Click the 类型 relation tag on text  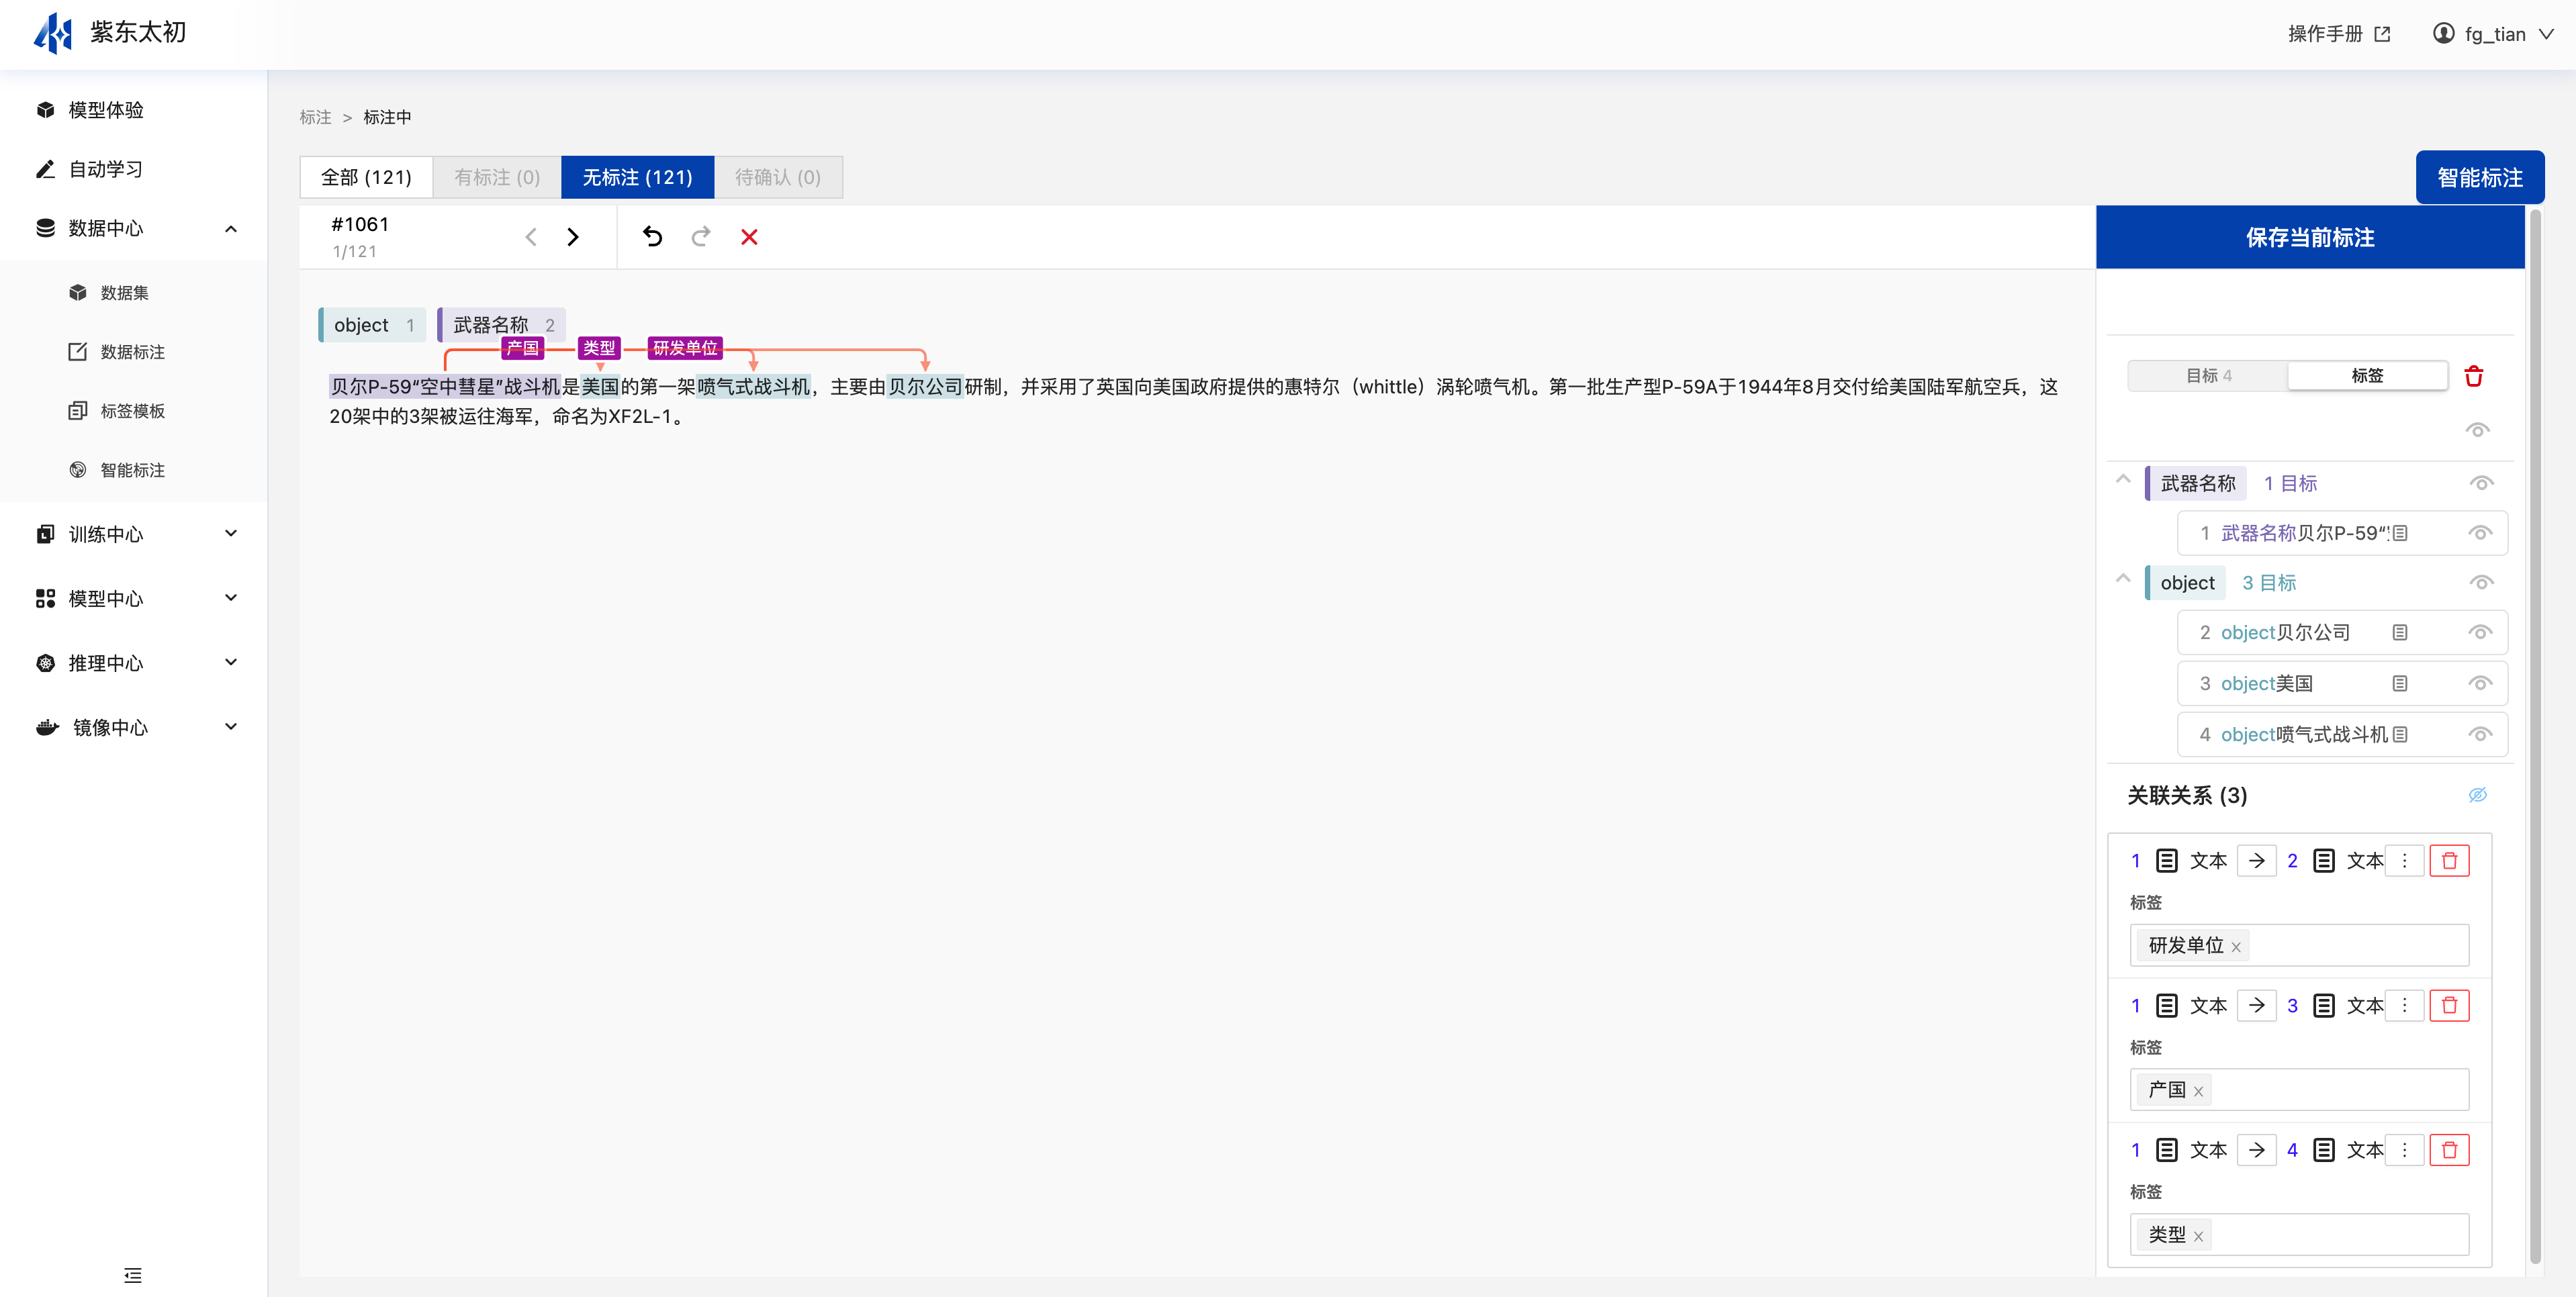click(x=599, y=348)
